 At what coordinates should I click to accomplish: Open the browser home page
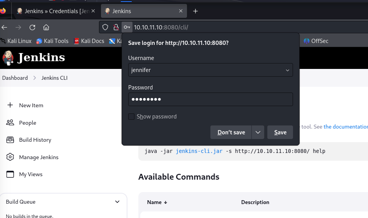click(x=46, y=27)
